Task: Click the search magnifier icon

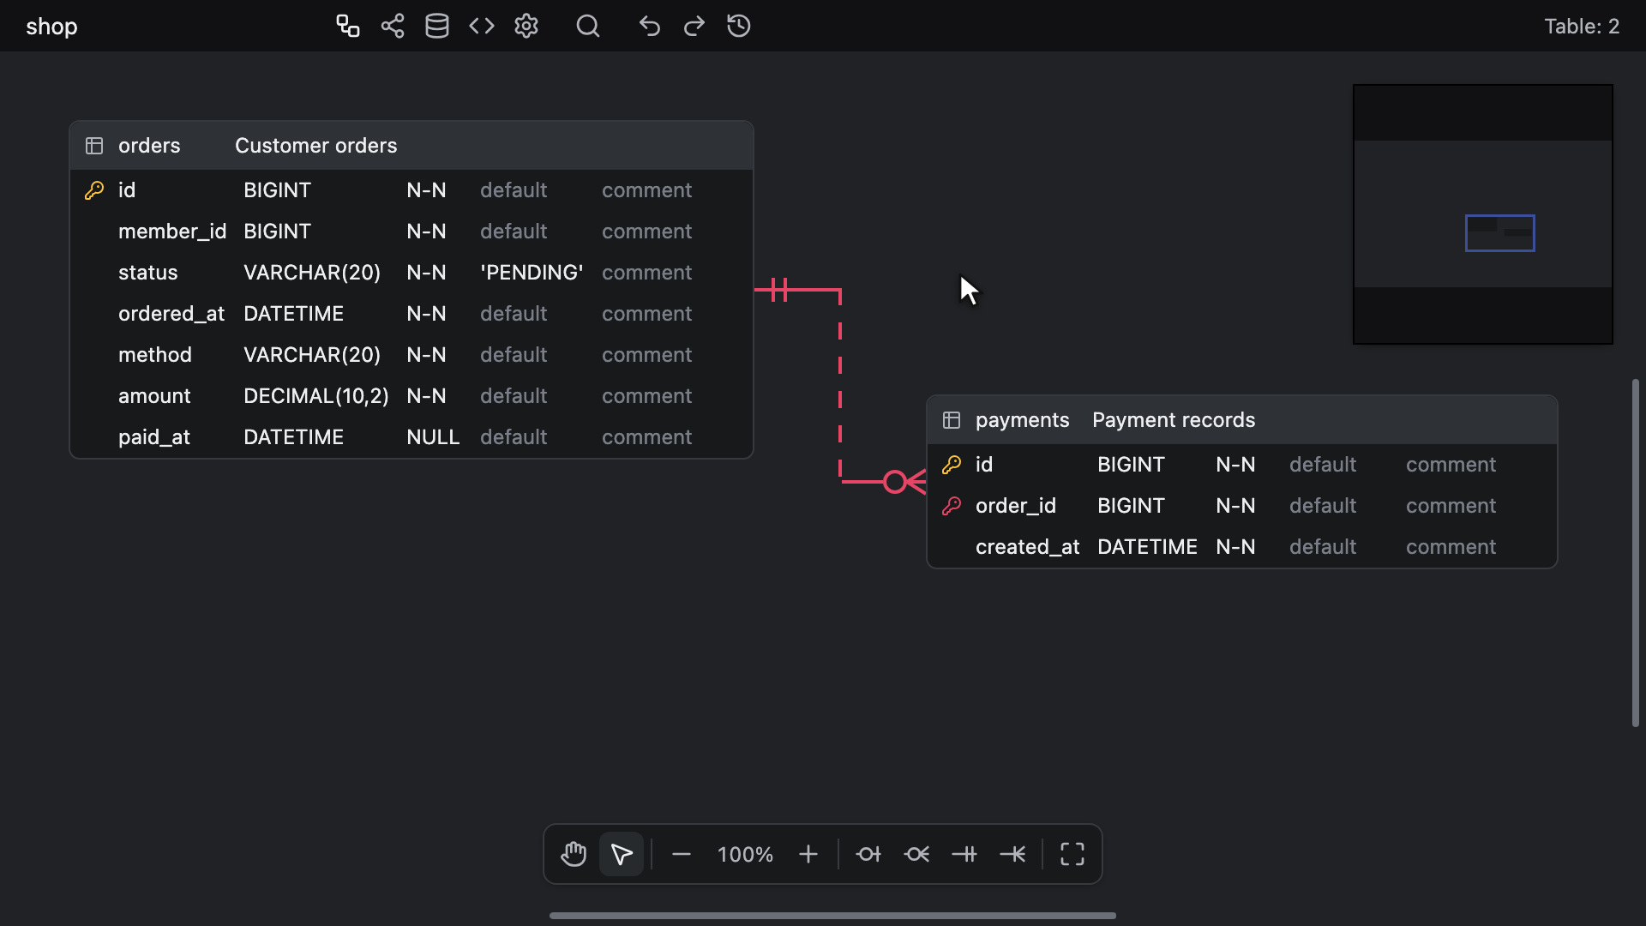Action: click(588, 26)
